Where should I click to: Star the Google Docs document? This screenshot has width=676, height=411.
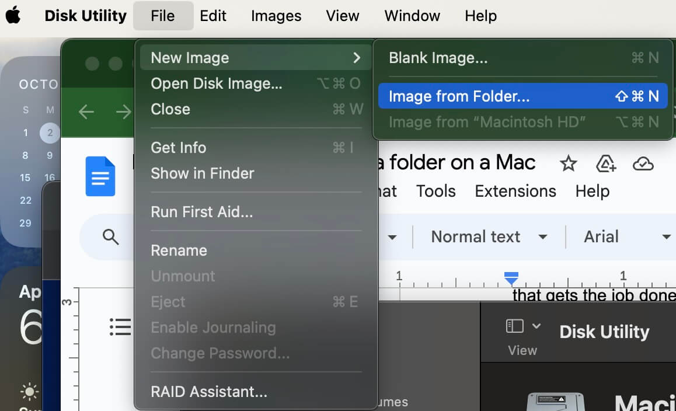pyautogui.click(x=568, y=163)
